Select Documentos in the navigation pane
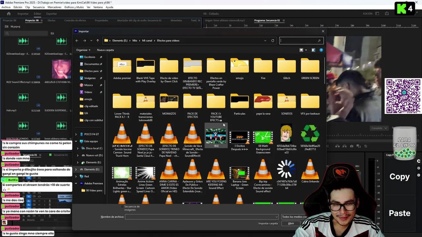 (x=92, y=64)
